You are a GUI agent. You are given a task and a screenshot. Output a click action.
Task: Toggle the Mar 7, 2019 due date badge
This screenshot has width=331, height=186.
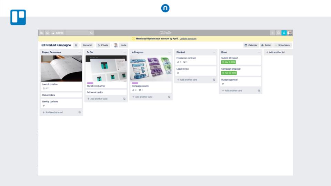(x=229, y=62)
